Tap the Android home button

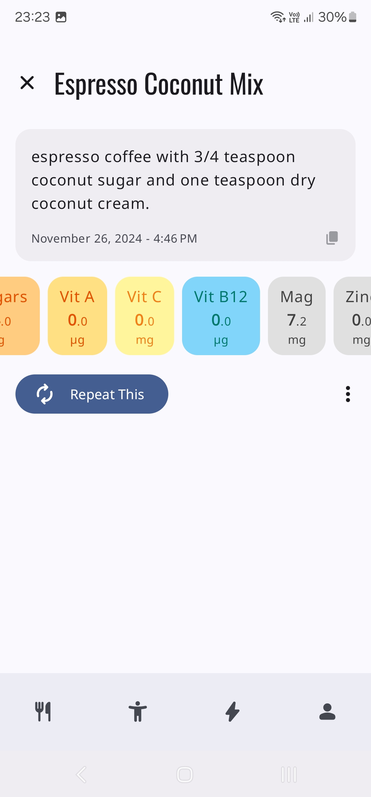(x=185, y=774)
